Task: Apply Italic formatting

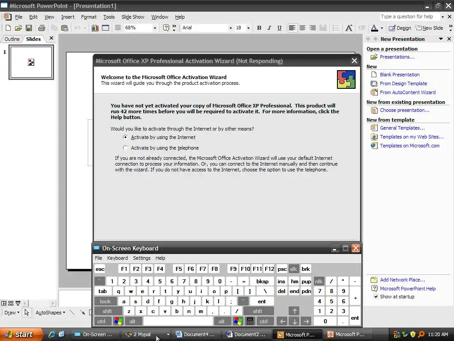Action: coord(269,28)
